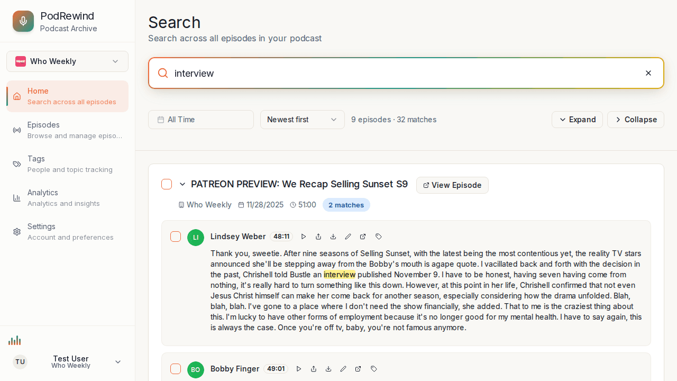Play the Lindsey Weber segment
677x381 pixels.
pos(304,237)
